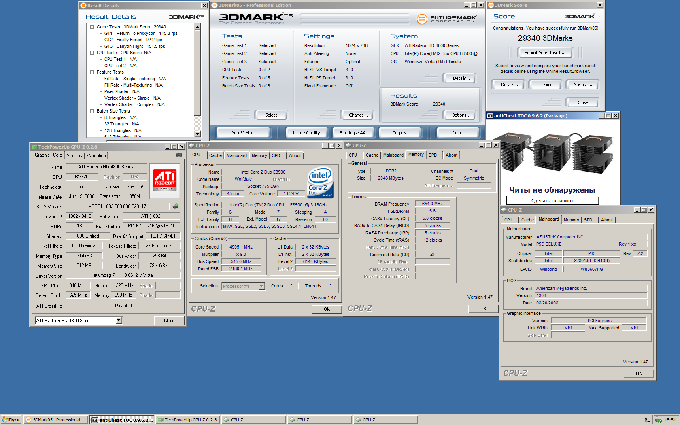Click the Graphs button in 3DMark05

[x=401, y=133]
